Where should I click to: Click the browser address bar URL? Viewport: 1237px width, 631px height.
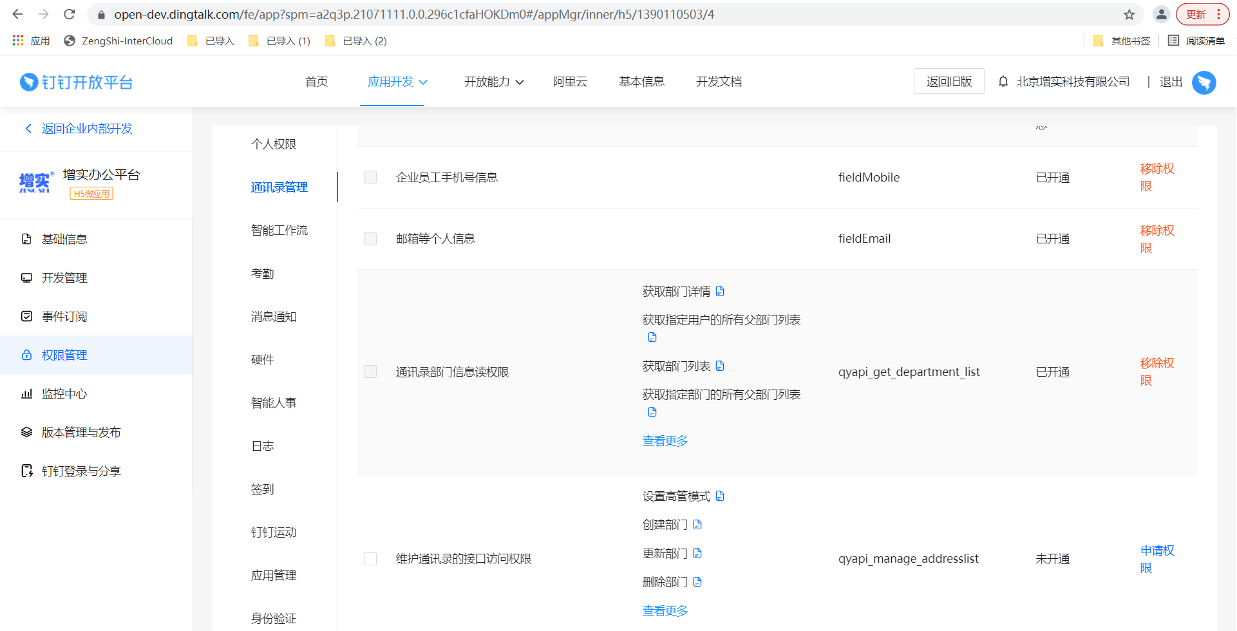click(x=412, y=14)
